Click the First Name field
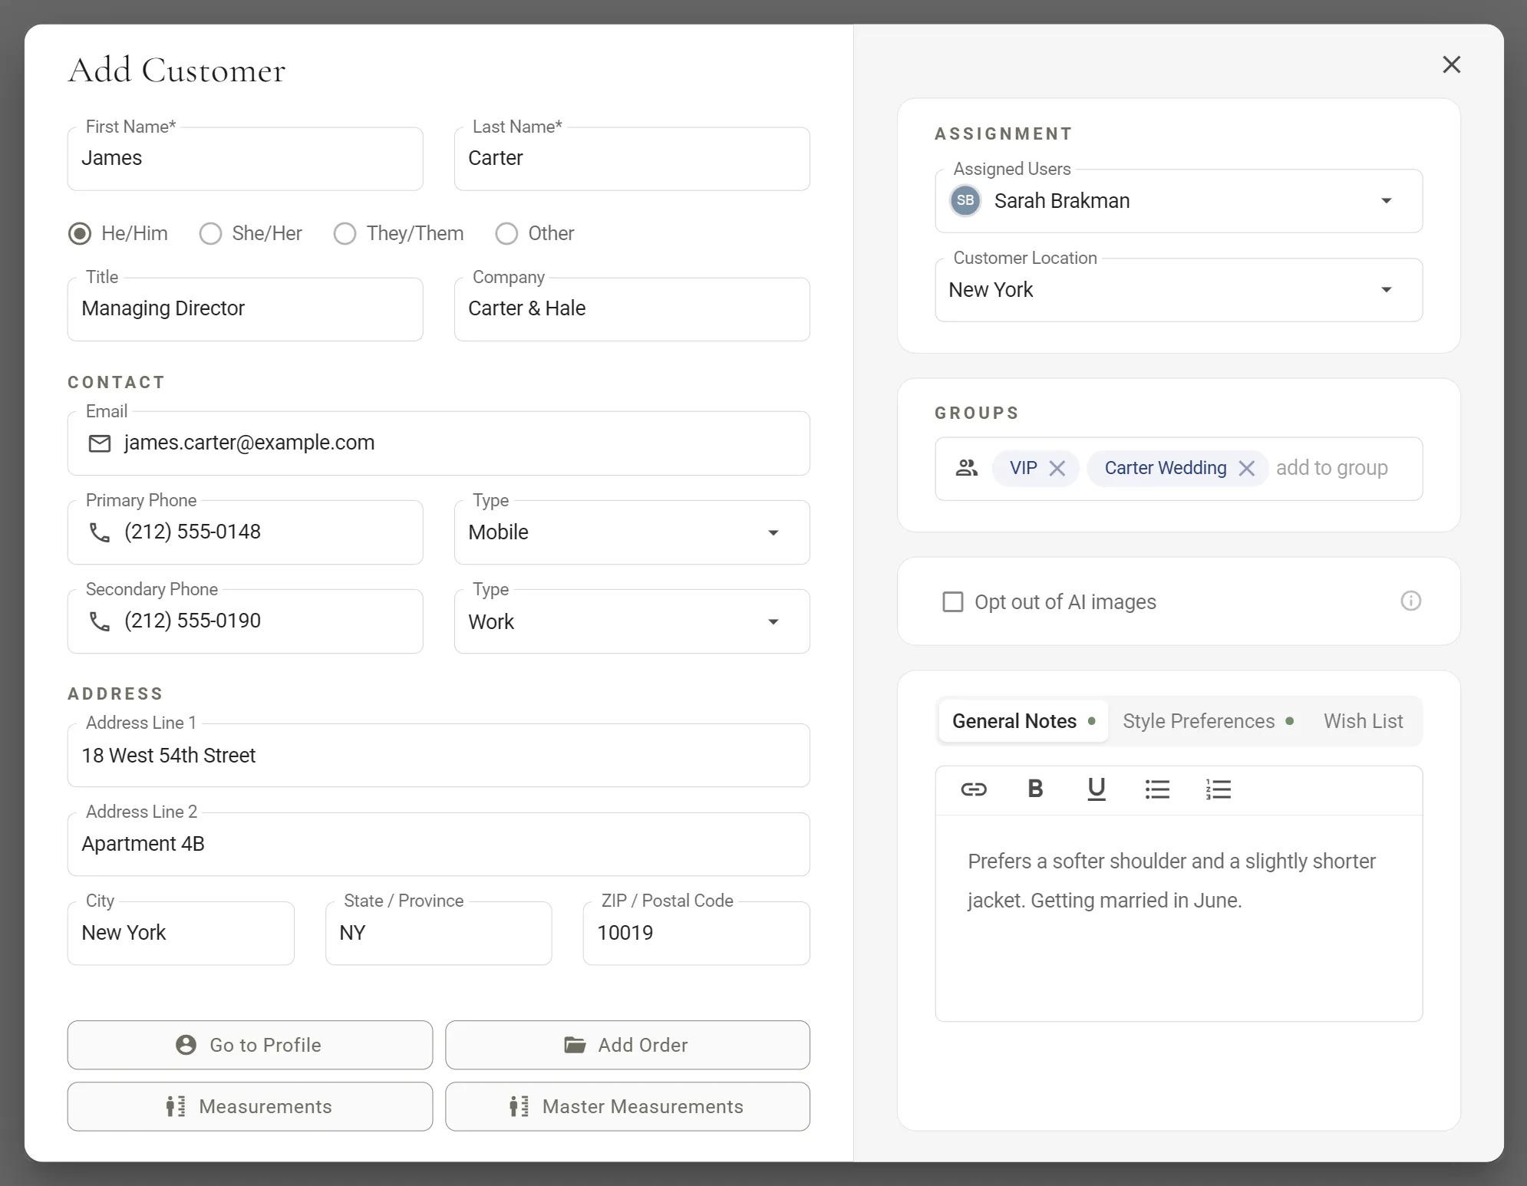1527x1186 pixels. pos(245,159)
